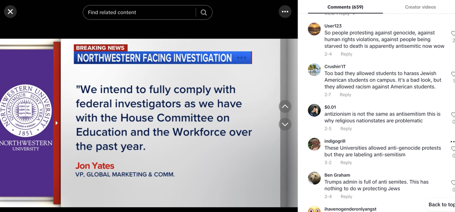The height and width of the screenshot is (212, 455).
Task: Open indigogrill's profile avatar
Action: pos(314,144)
